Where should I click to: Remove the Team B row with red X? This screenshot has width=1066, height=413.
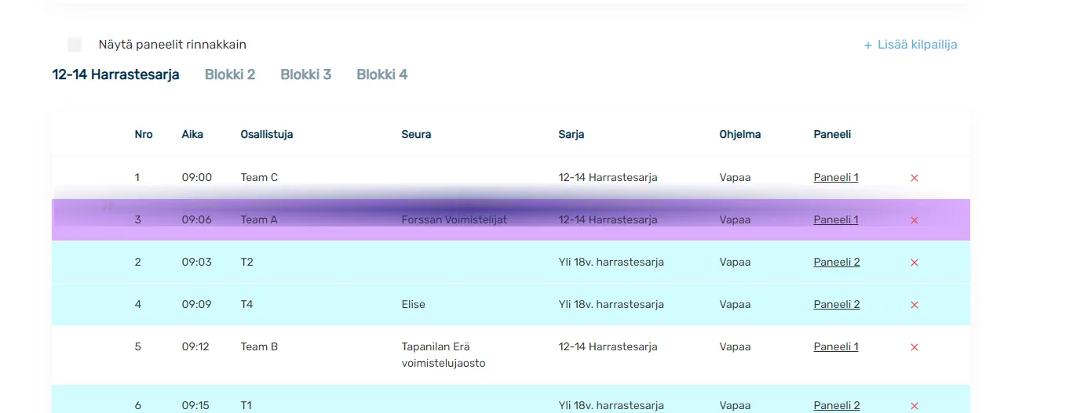pos(914,347)
